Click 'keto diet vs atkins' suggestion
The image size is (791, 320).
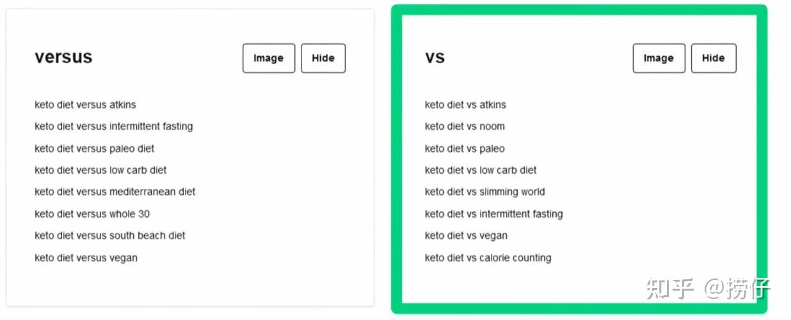click(465, 105)
